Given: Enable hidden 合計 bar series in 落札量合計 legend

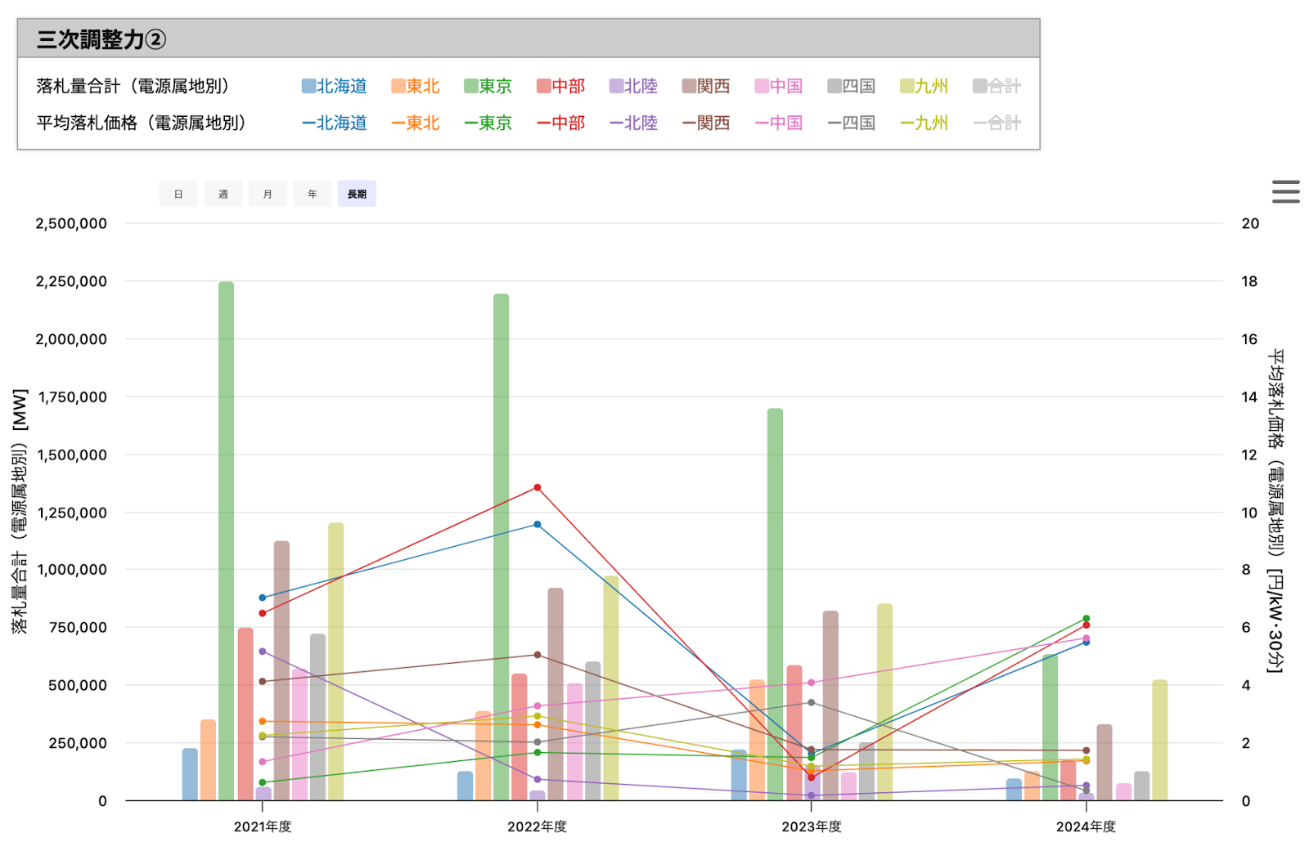Looking at the screenshot, I should 996,86.
